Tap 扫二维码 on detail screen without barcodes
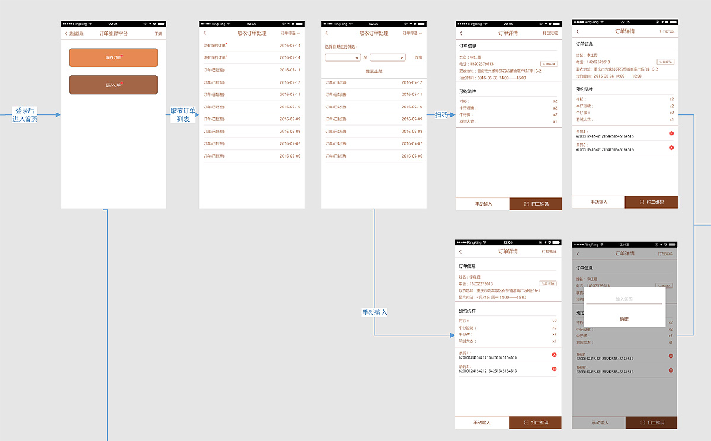 (535, 204)
